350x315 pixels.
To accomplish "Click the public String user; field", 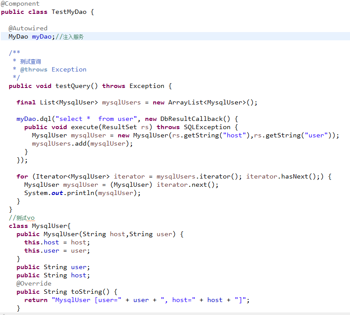I will click(53, 267).
